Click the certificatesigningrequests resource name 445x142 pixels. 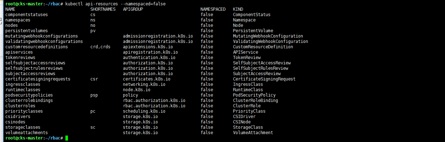(38, 79)
